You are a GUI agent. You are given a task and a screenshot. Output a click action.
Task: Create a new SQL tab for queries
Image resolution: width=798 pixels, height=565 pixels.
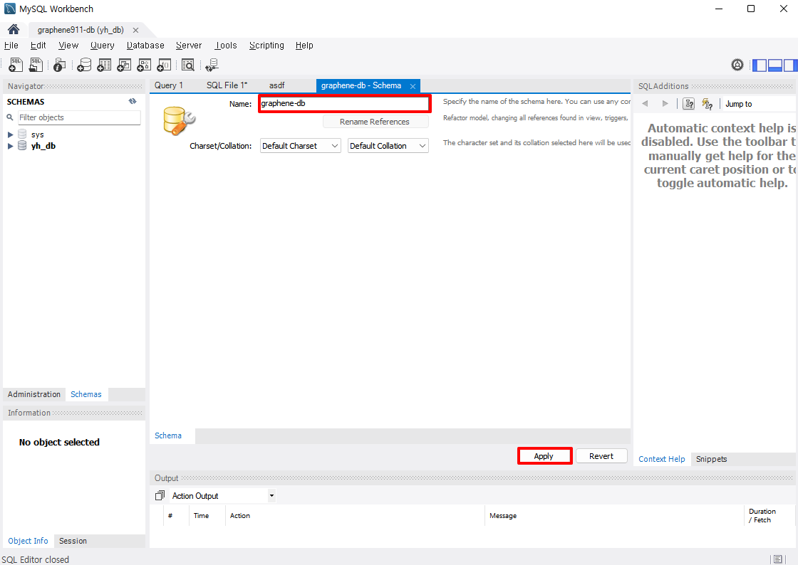tap(16, 65)
